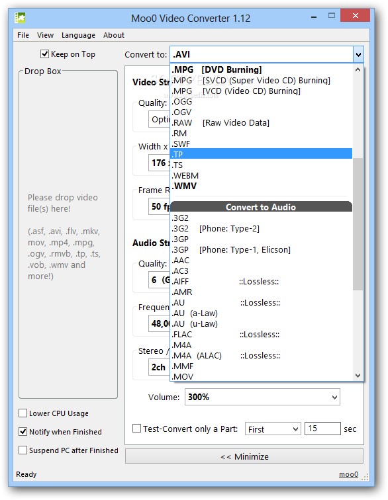Image resolution: width=388 pixels, height=500 pixels.
Task: Select .MPG [VCD Burning] format
Action: [262, 91]
